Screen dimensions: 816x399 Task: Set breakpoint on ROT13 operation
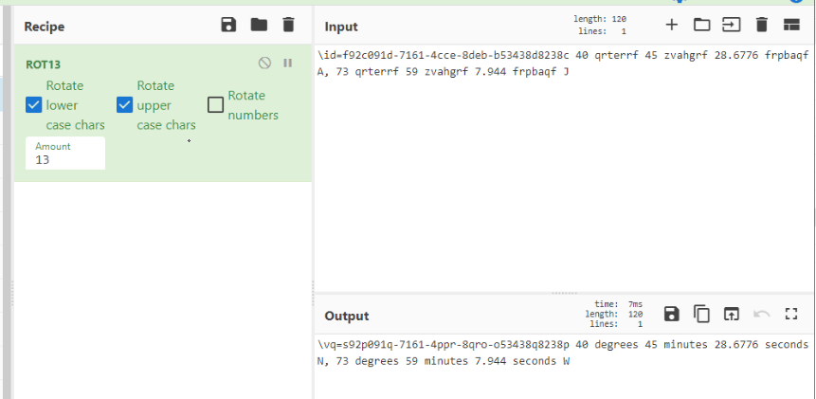288,63
